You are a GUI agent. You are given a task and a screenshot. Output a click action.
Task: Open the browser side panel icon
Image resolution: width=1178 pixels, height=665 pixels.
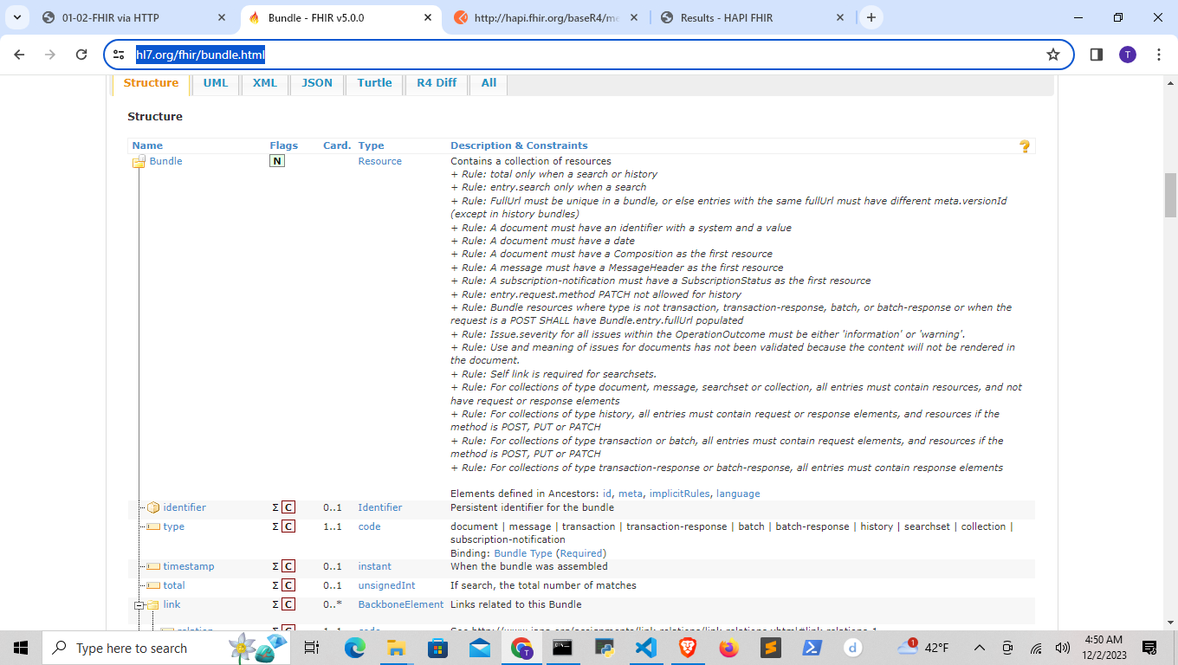(1096, 55)
